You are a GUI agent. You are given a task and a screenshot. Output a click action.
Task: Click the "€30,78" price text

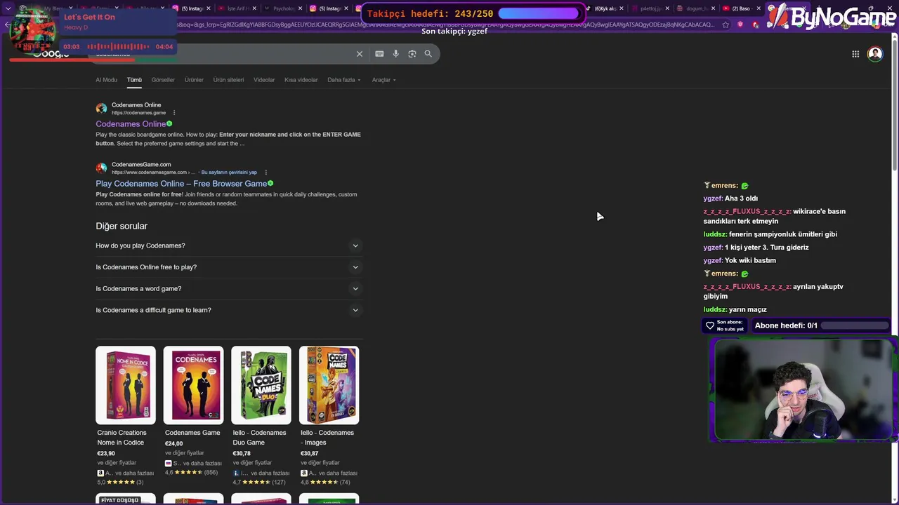tap(242, 453)
